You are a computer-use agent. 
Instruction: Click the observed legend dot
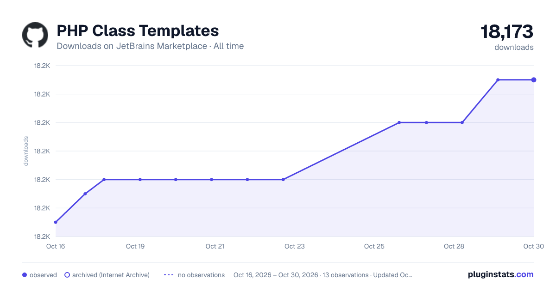[x=25, y=275]
